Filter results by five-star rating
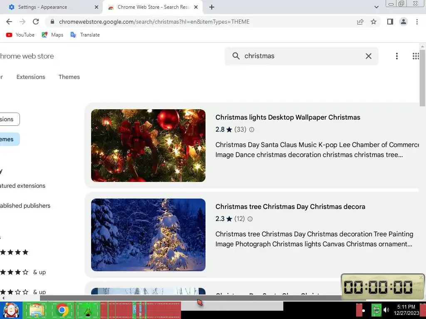426x319 pixels. coord(14,252)
